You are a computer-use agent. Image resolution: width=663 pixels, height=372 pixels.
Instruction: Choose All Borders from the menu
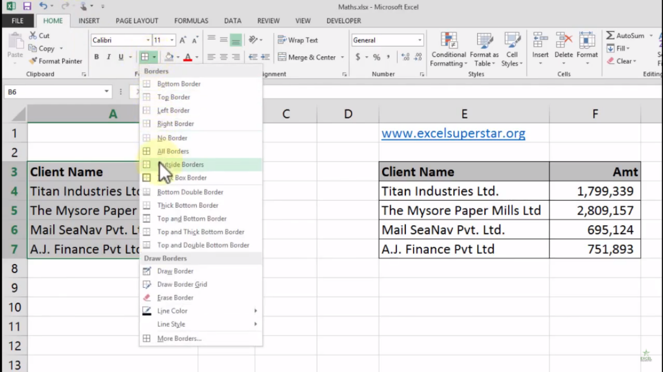201,151
